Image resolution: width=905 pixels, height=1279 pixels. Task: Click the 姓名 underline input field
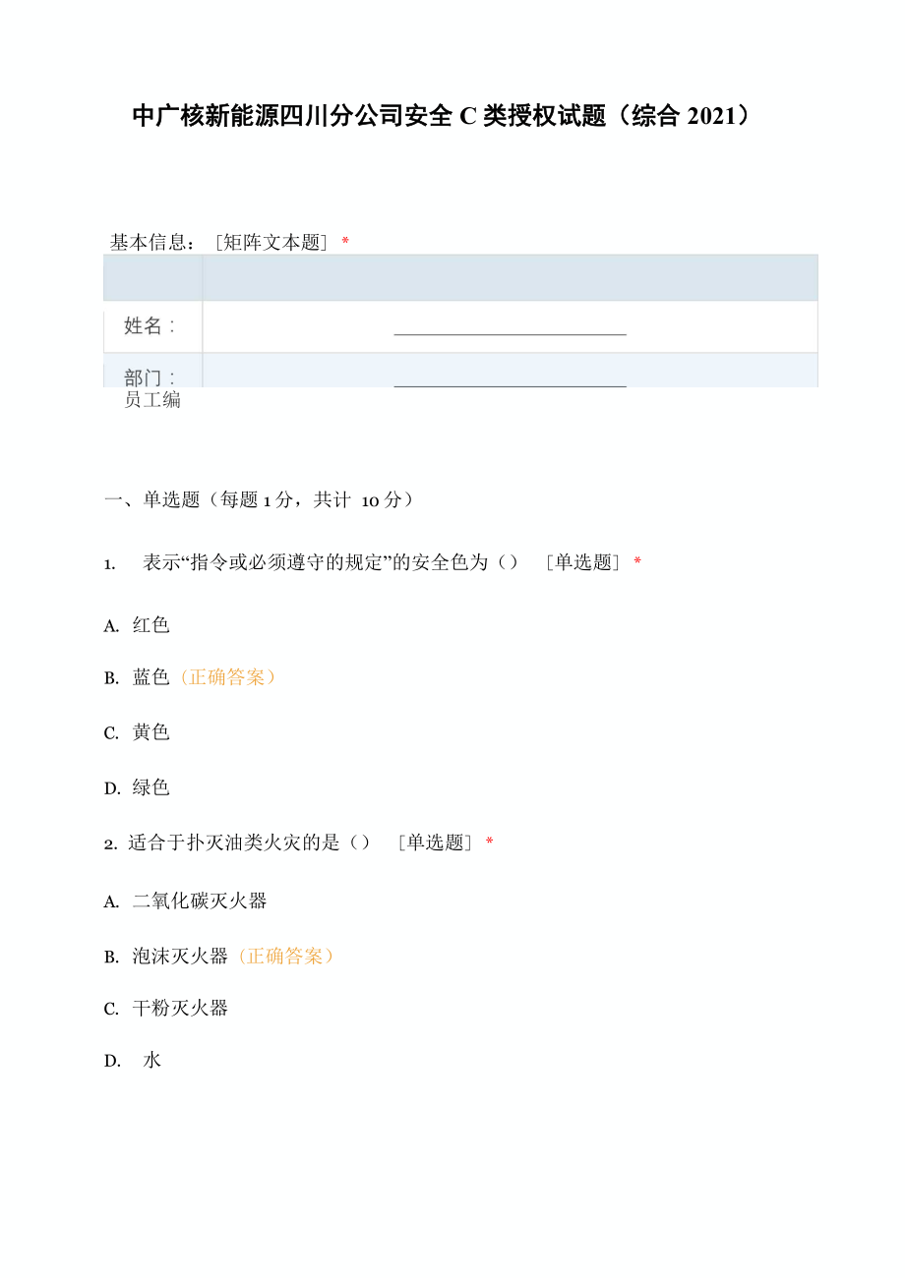click(510, 327)
